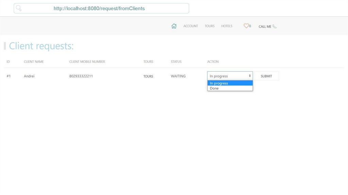Open favorites via the heart icon
Viewport: 348px width, 195px height.
click(246, 26)
